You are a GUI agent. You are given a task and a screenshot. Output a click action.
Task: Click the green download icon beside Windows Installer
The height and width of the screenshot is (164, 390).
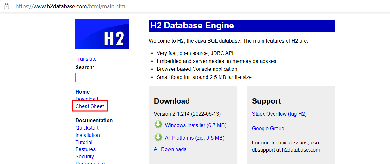click(158, 125)
